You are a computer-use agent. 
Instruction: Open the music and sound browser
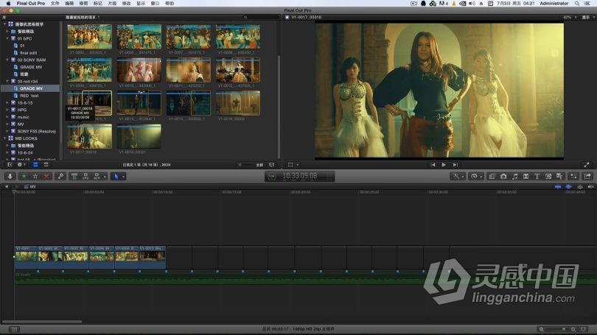coord(514,177)
